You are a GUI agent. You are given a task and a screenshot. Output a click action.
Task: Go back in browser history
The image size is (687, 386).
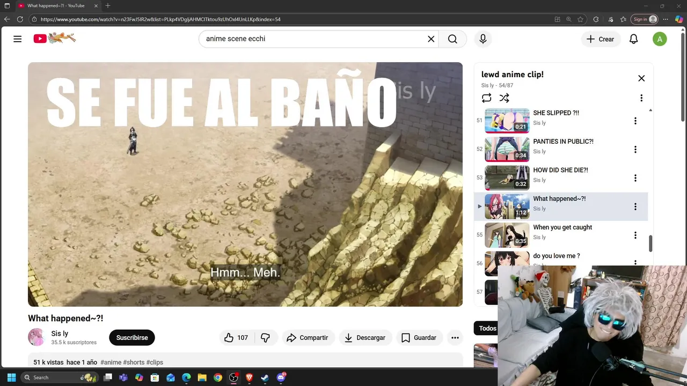(7, 19)
